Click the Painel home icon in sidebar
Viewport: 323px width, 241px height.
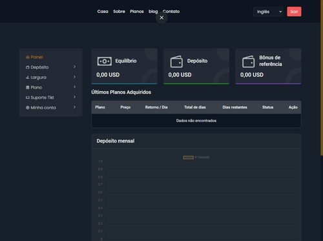pyautogui.click(x=28, y=57)
